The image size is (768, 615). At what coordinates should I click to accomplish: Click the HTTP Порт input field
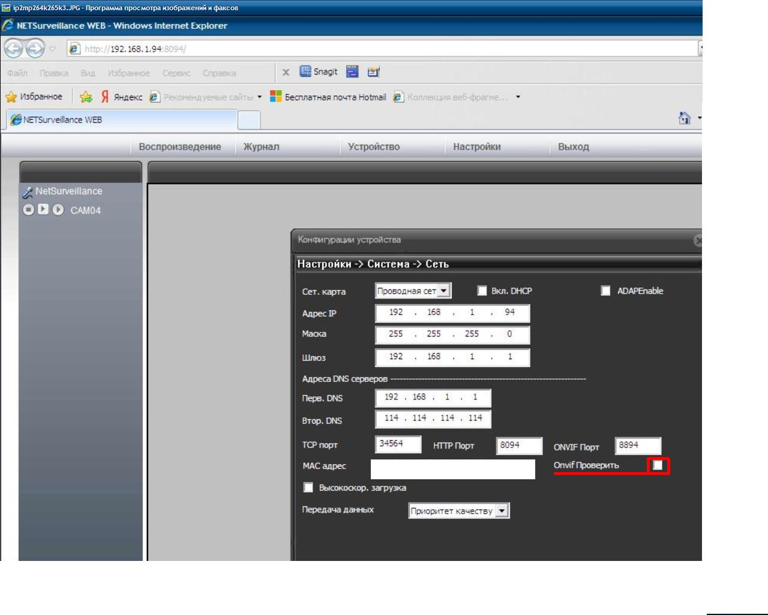[x=519, y=446]
